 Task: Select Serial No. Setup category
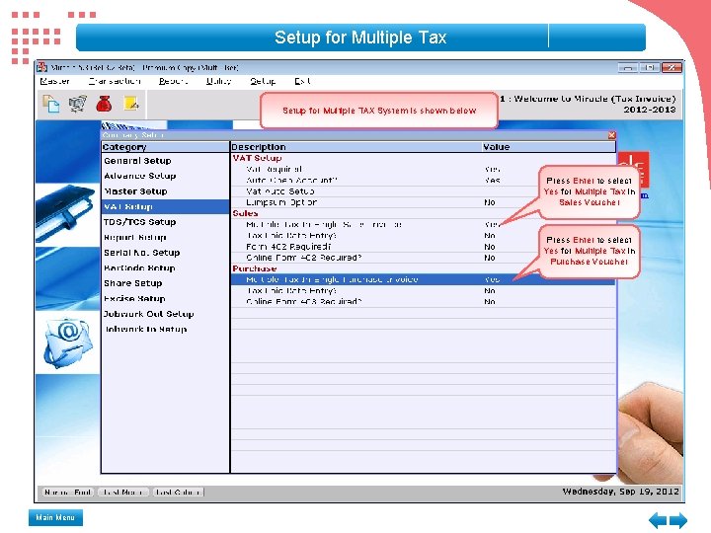[x=166, y=253]
